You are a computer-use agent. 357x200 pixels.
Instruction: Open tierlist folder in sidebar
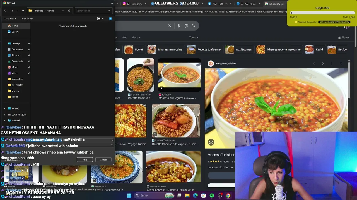15,97
